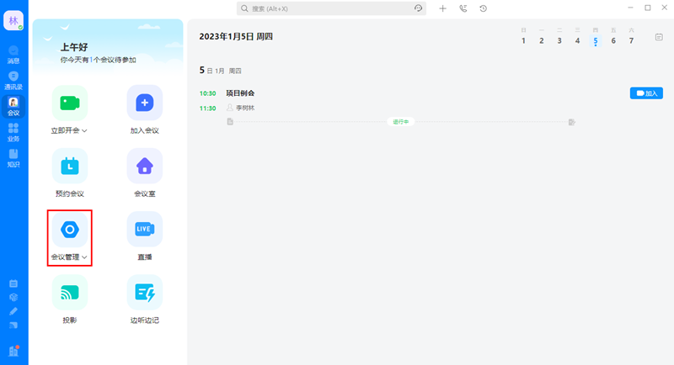Select day 7 in the week strip
The width and height of the screenshot is (674, 365).
point(631,40)
